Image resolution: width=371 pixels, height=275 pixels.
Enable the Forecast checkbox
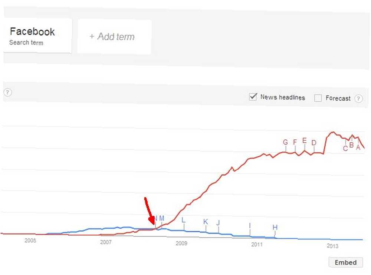tap(318, 98)
